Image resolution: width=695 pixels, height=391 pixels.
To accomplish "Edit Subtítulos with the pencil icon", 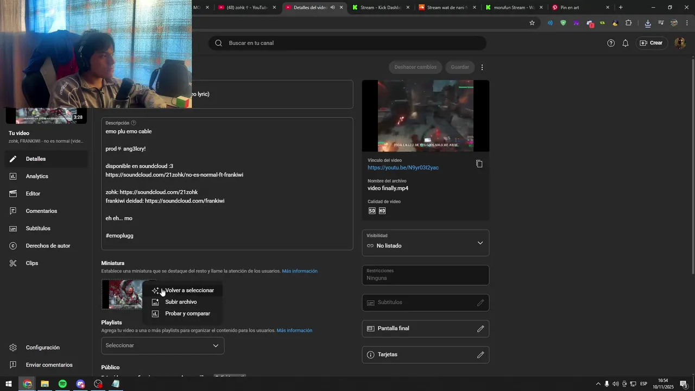I will pos(481,302).
